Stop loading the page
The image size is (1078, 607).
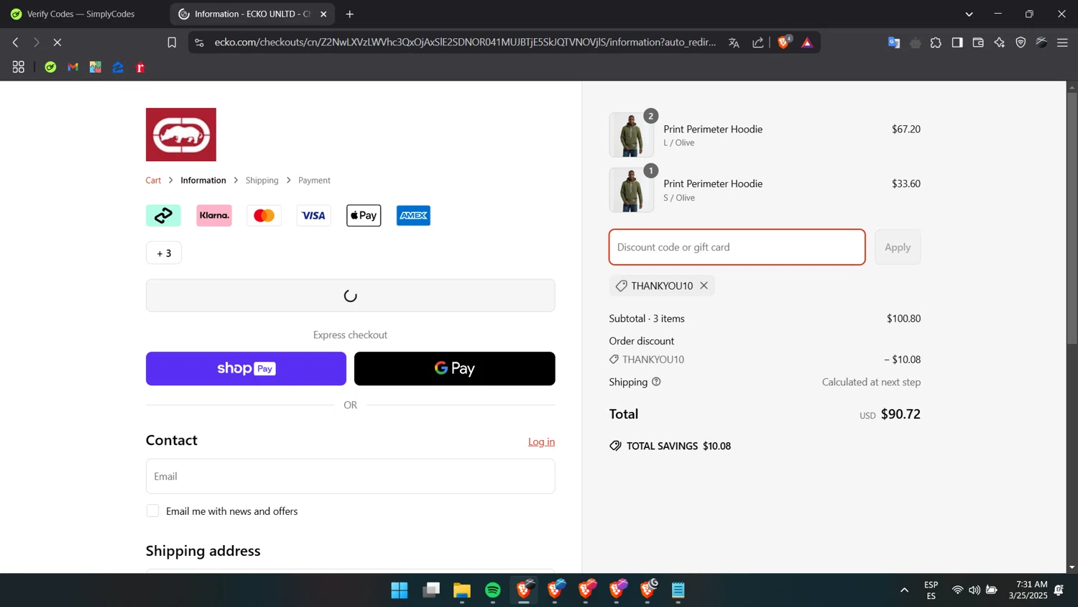[57, 42]
